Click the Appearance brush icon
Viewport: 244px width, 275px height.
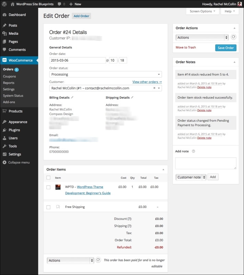(x=4, y=122)
